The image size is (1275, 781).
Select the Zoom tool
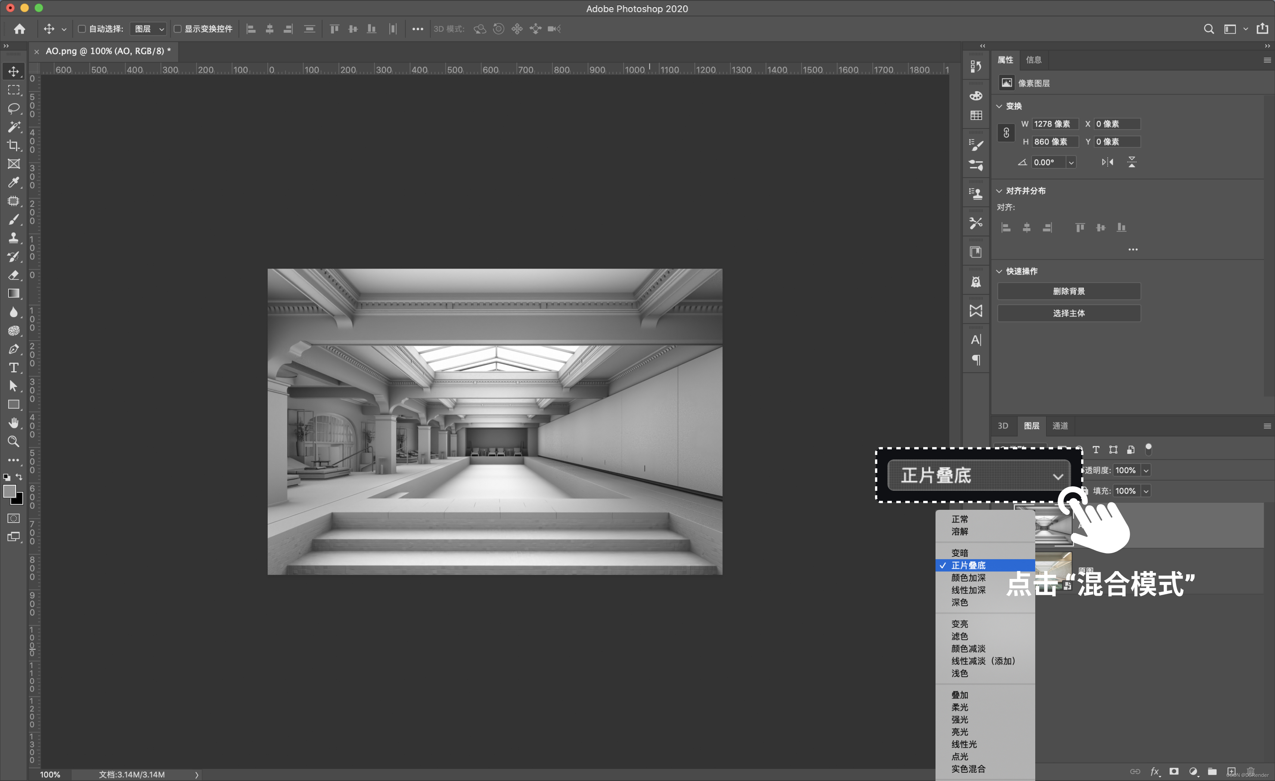(x=14, y=441)
